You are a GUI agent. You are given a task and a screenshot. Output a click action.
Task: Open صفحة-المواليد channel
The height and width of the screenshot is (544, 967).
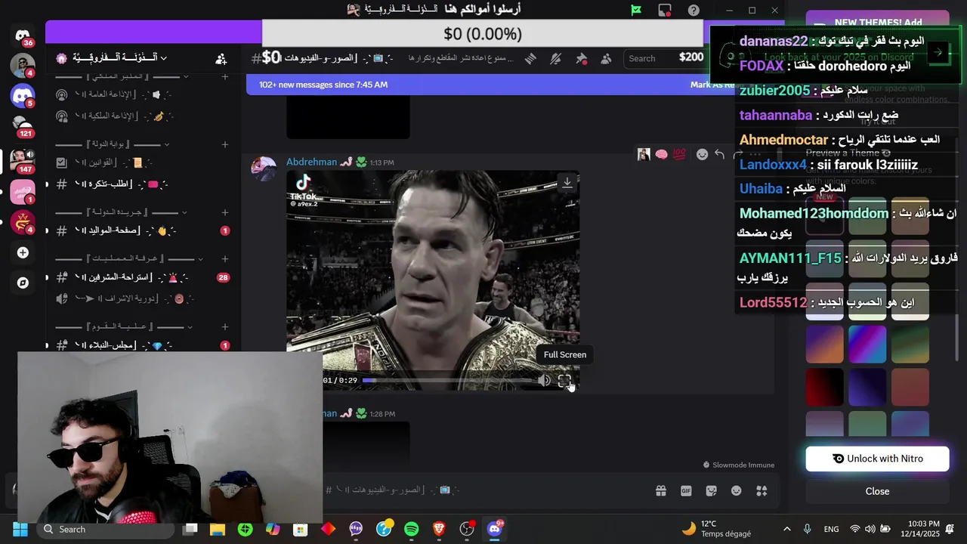point(144,230)
